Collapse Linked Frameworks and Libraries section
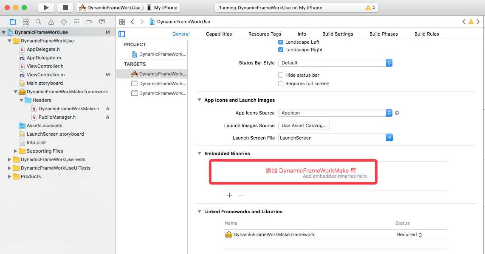The height and width of the screenshot is (254, 485). pyautogui.click(x=200, y=211)
